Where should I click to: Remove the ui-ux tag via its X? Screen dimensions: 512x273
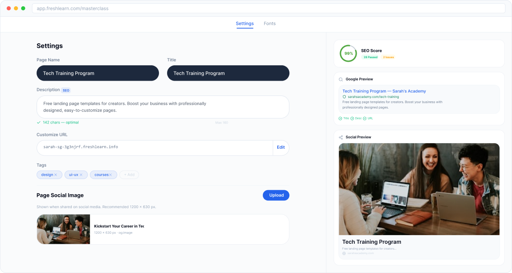(x=81, y=175)
